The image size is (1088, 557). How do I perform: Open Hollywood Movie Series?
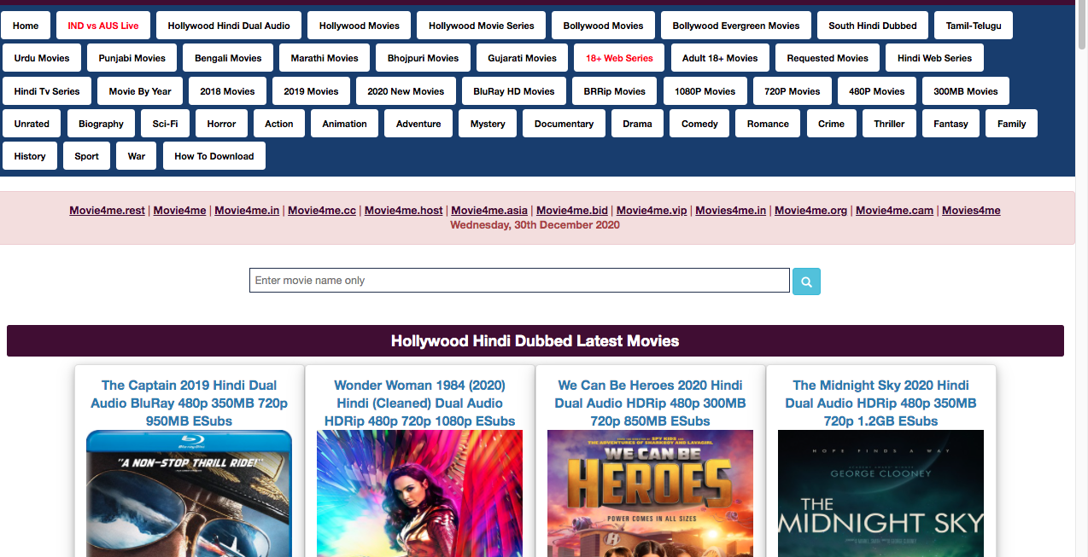coord(482,26)
